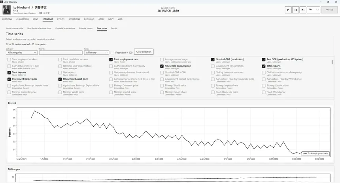This screenshot has width=340, height=183.
Task: Open the EVENTS tab
Action: (61, 19)
